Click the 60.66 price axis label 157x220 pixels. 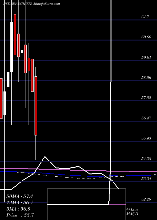coord(146,37)
